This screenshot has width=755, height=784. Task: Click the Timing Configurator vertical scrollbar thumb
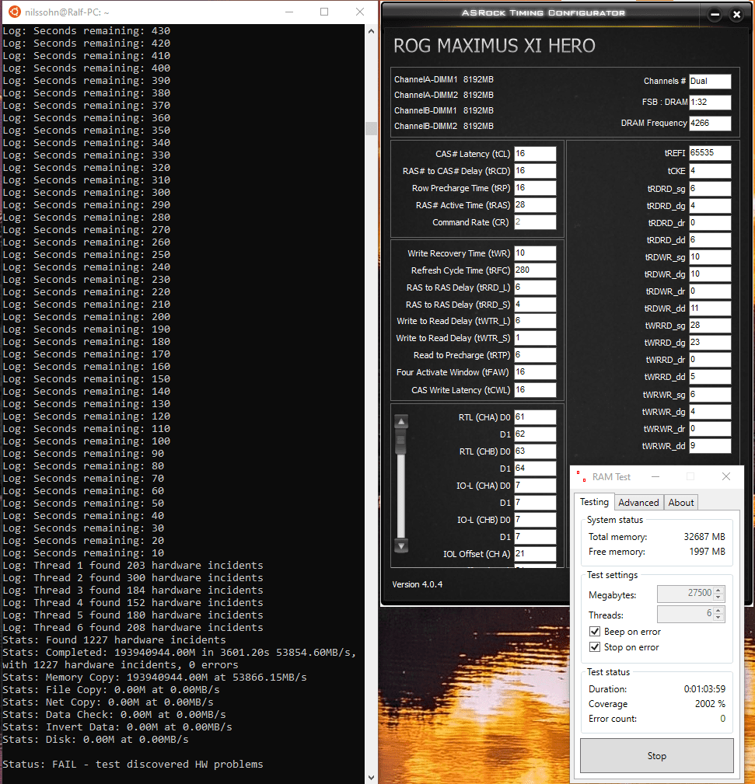pyautogui.click(x=401, y=442)
